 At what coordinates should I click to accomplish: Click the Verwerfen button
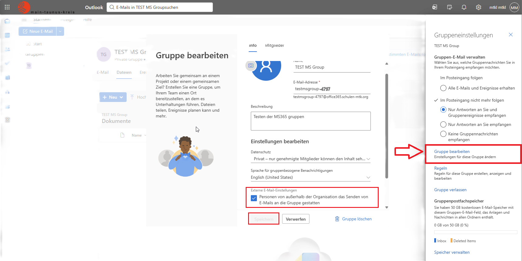pyautogui.click(x=296, y=219)
